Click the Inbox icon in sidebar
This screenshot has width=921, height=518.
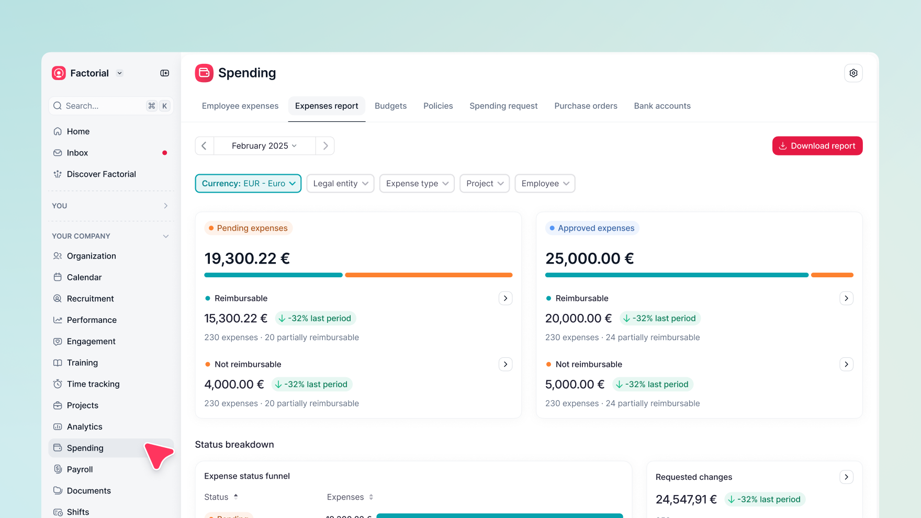[x=58, y=153]
